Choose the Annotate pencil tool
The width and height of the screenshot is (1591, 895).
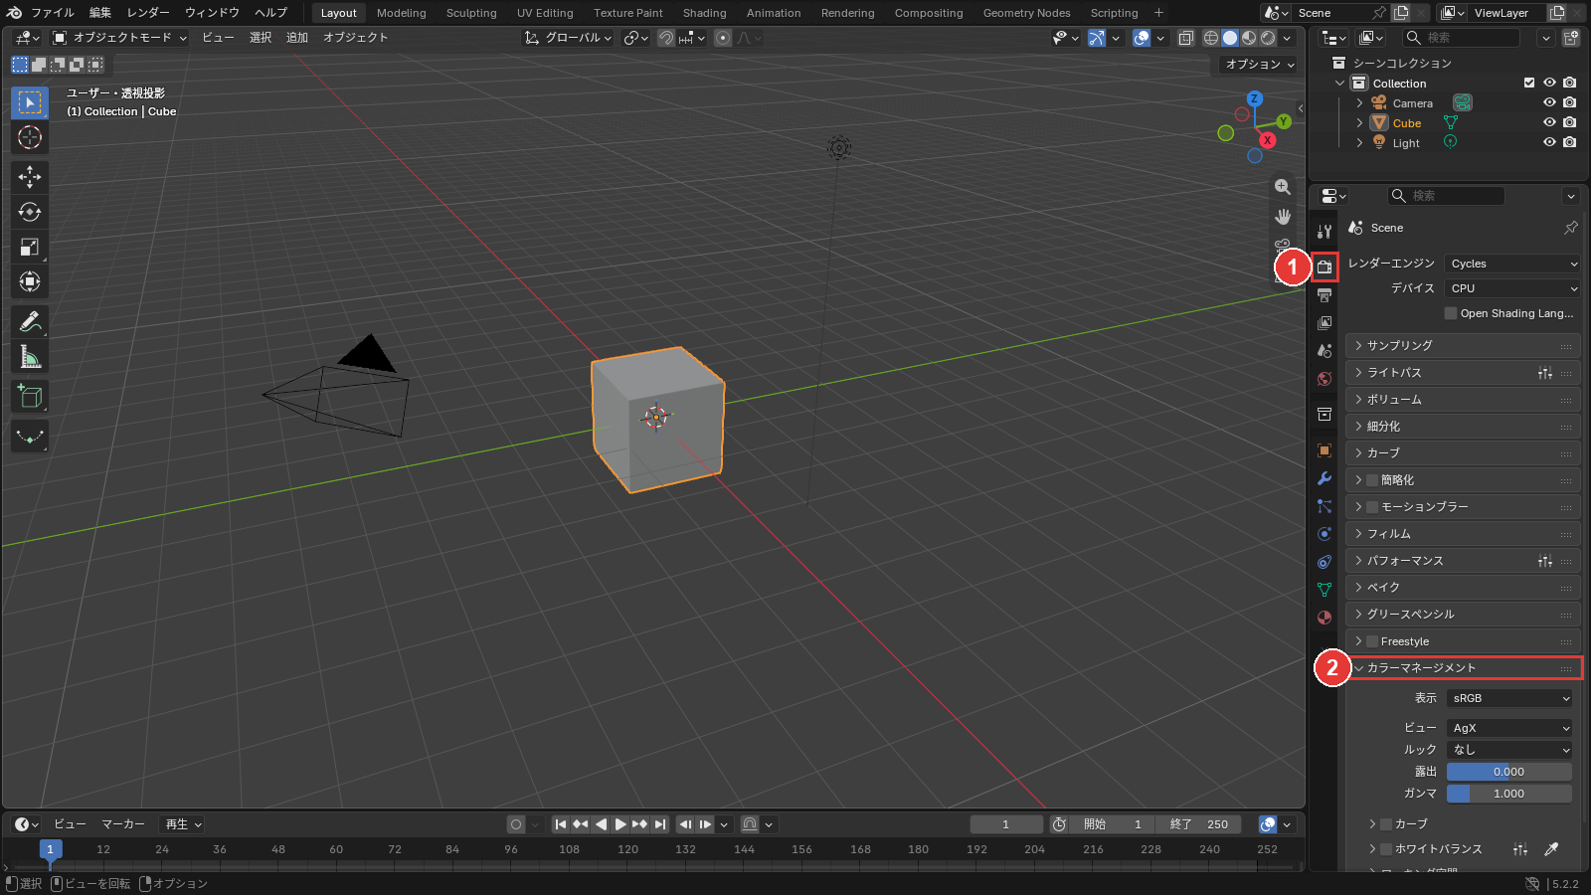30,322
